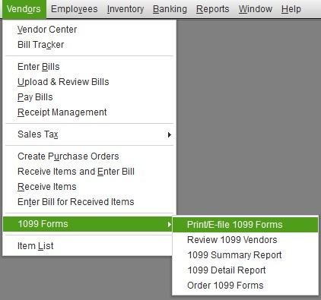Choose Enter Bill for Received Items

89,202
